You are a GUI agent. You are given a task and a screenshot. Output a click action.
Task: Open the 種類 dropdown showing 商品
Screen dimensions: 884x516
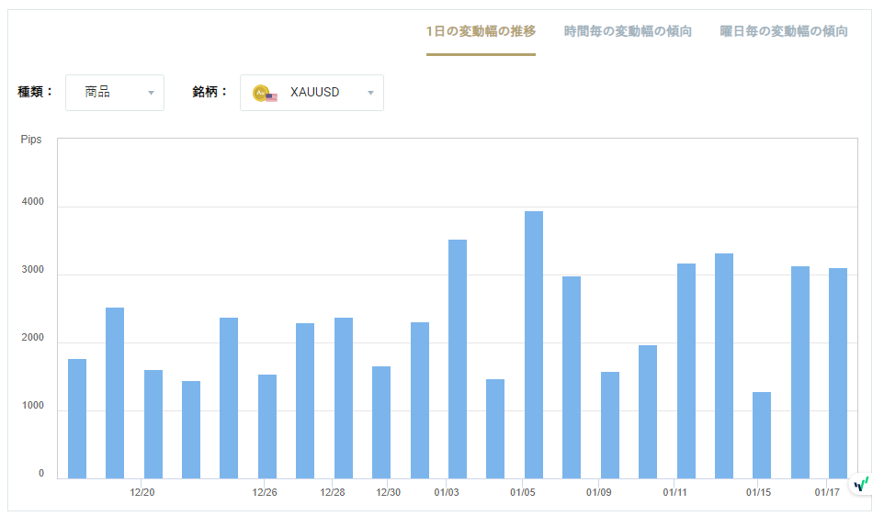tap(115, 93)
